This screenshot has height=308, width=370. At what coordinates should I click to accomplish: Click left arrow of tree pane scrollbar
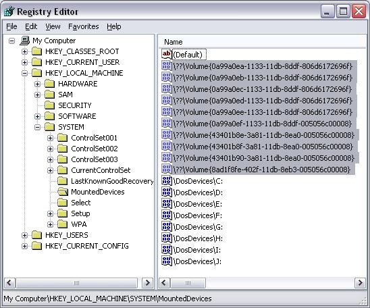[x=9, y=283]
